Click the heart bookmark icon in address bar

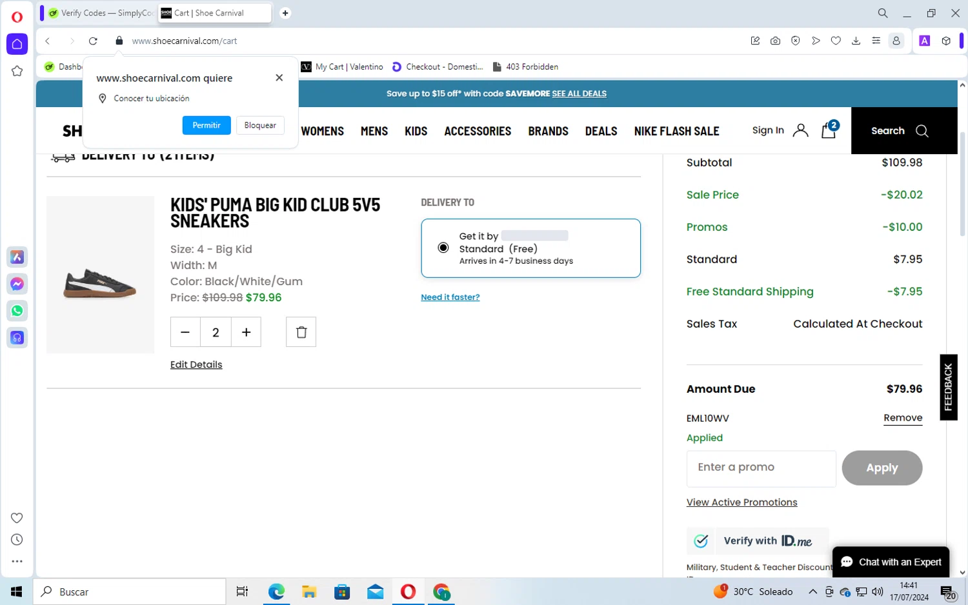836,41
